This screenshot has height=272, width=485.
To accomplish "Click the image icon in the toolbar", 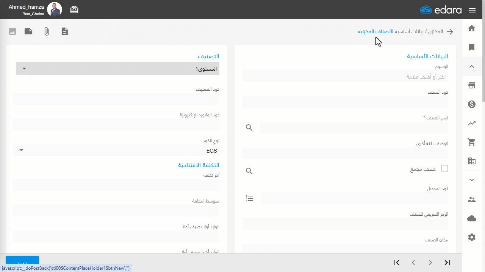I will click(13, 31).
